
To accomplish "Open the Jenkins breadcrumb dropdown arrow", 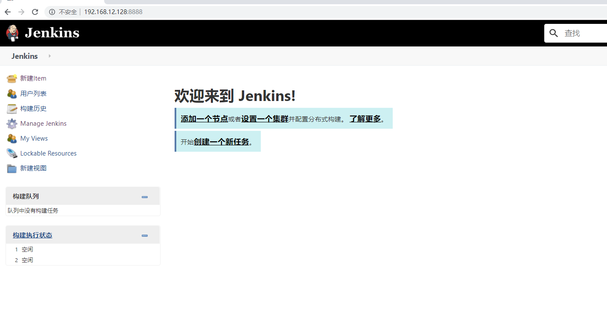I will pyautogui.click(x=50, y=56).
